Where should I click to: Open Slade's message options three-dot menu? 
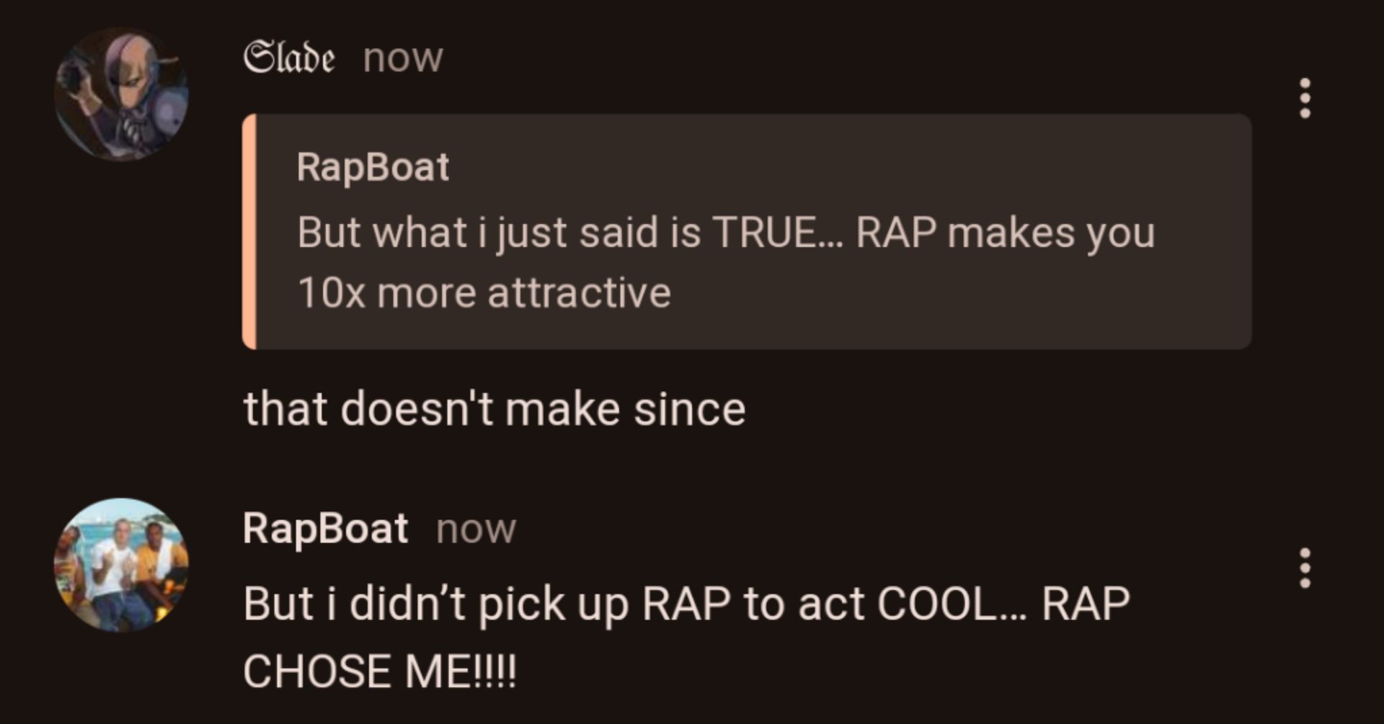[x=1304, y=98]
